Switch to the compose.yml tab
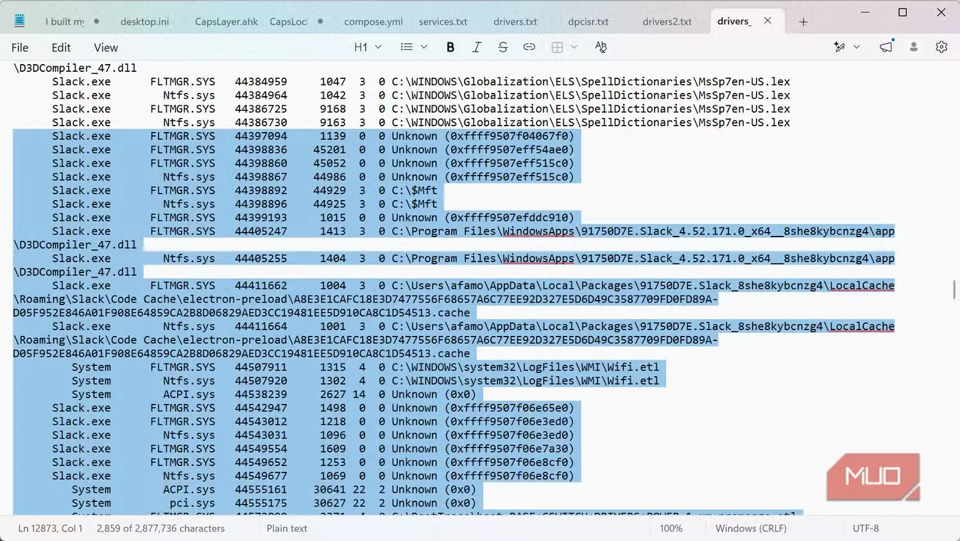This screenshot has width=960, height=541. click(x=373, y=22)
